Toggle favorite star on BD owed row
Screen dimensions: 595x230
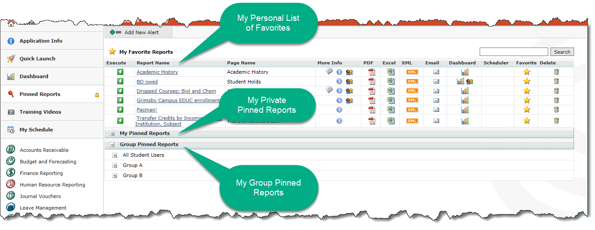(x=527, y=81)
